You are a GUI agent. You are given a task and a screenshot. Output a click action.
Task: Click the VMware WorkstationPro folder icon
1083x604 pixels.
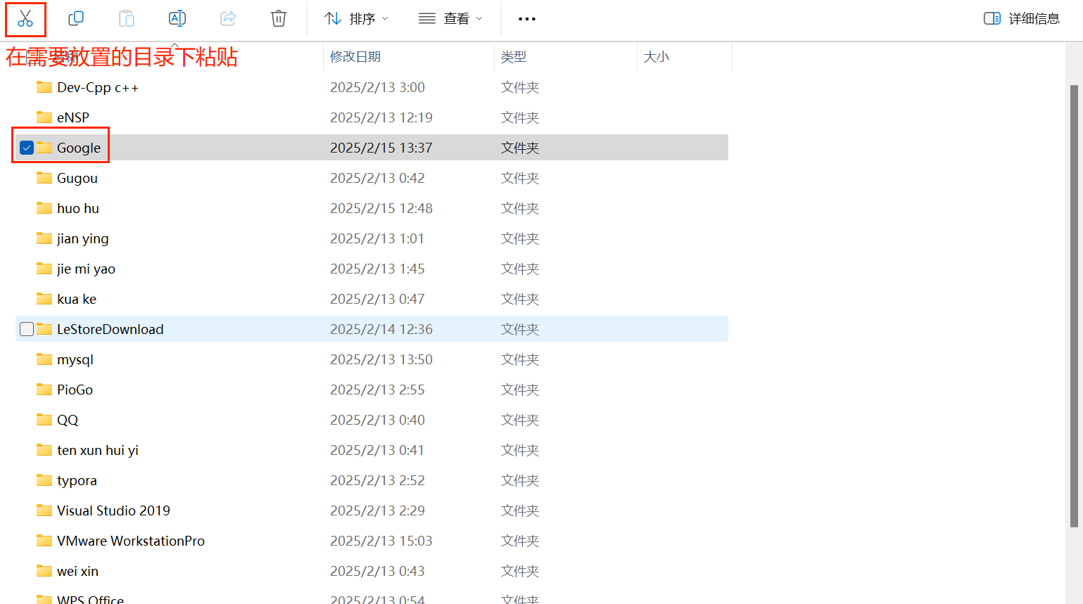(x=44, y=541)
